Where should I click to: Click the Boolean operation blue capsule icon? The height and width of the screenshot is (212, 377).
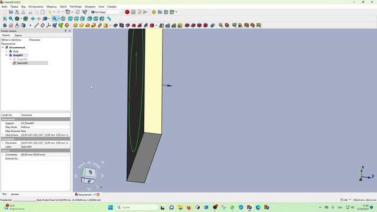(x=212, y=25)
